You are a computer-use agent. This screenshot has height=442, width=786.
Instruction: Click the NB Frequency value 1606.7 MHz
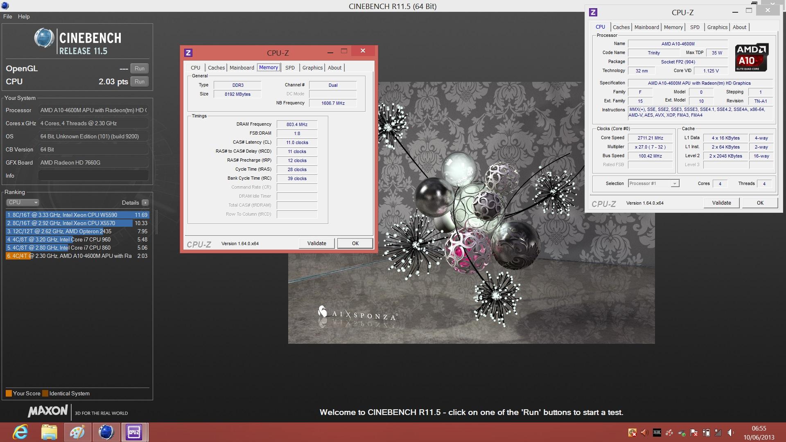(x=333, y=103)
